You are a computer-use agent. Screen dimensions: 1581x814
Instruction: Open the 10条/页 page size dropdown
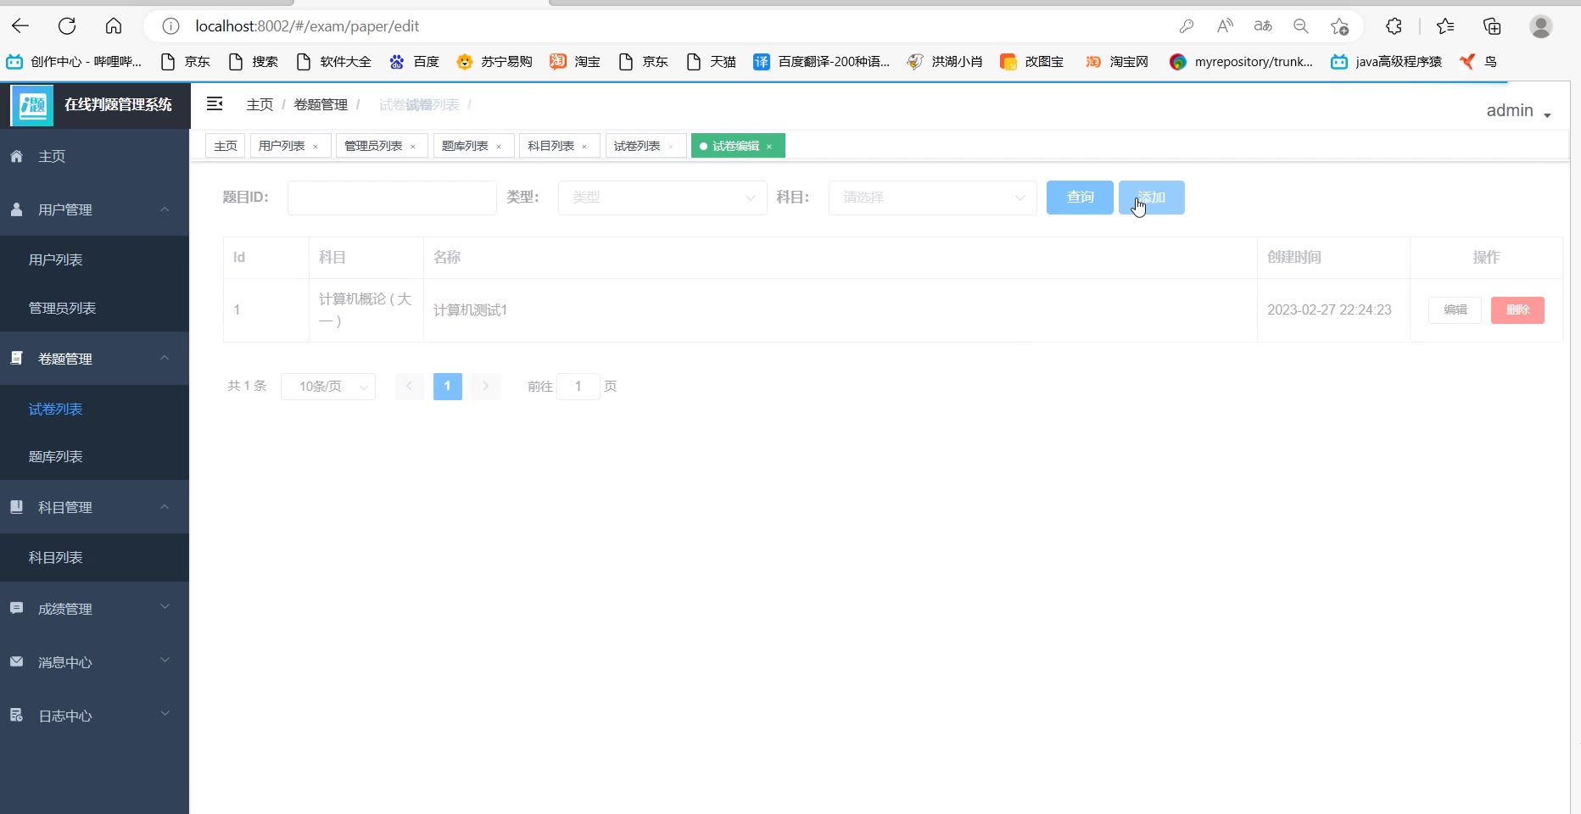[x=328, y=387]
